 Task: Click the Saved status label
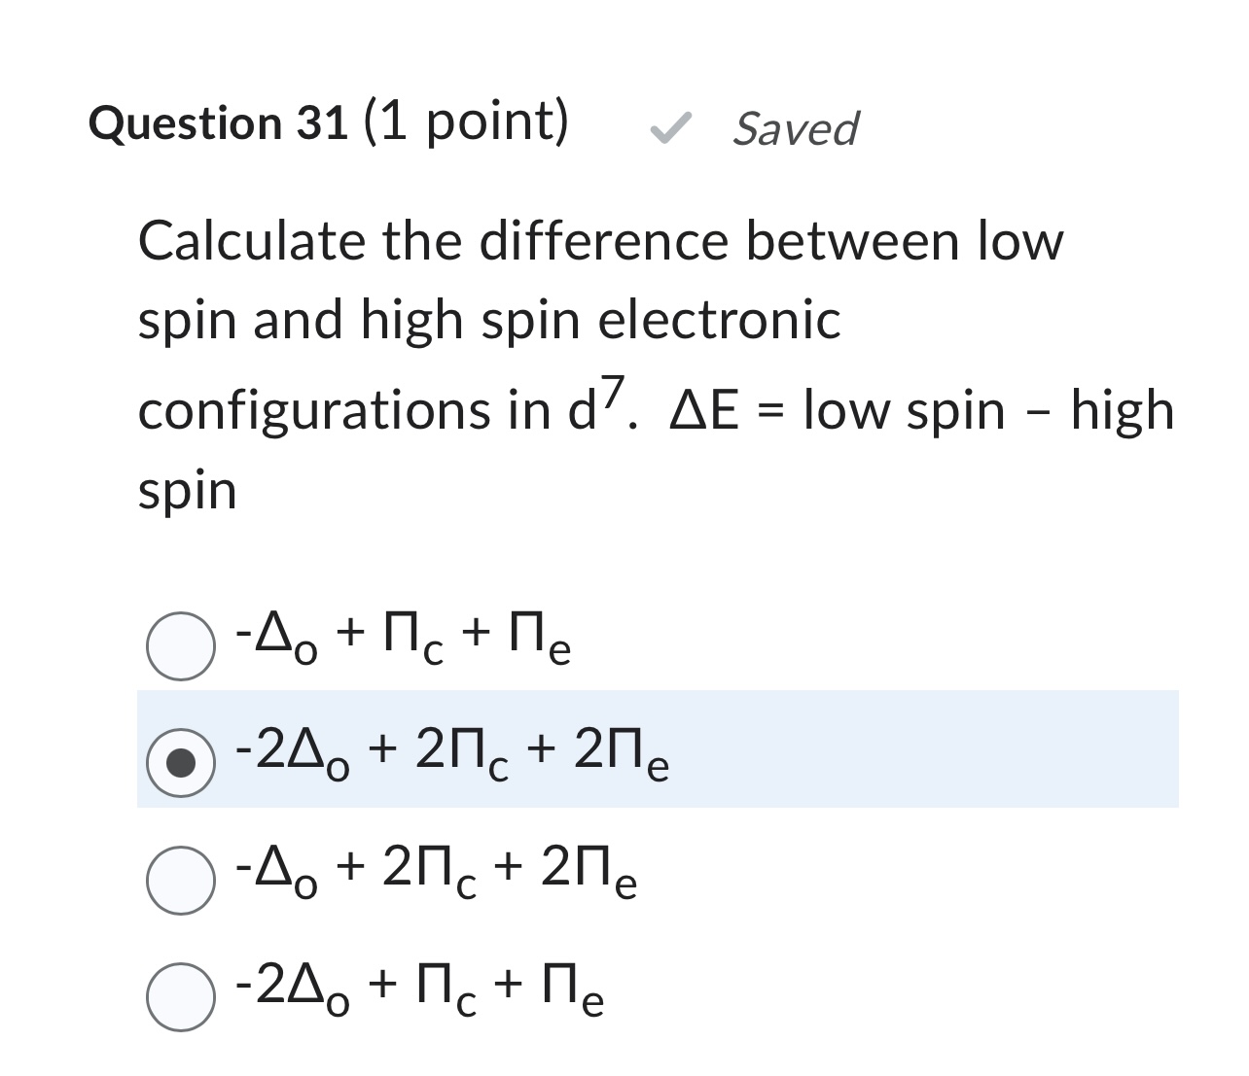[795, 127]
